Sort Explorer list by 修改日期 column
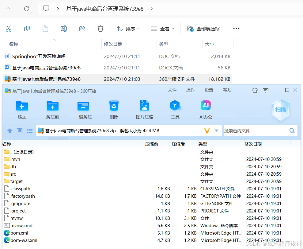Viewport: 303px width, 249px height. [113, 44]
